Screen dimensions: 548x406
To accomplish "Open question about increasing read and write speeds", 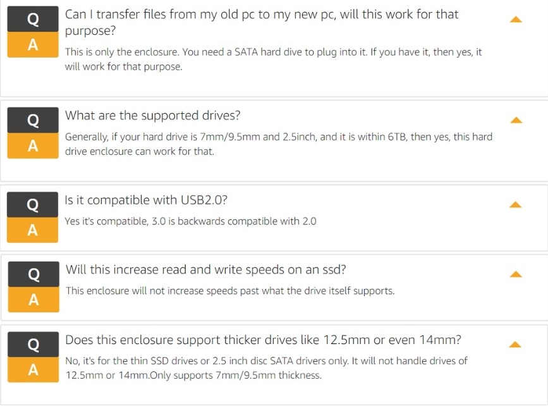I will tap(206, 269).
